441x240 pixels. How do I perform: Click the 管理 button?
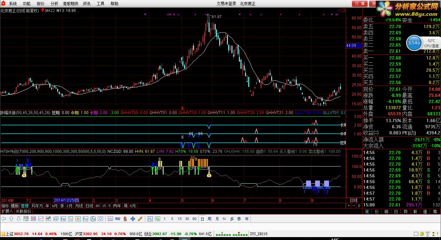click(25, 206)
